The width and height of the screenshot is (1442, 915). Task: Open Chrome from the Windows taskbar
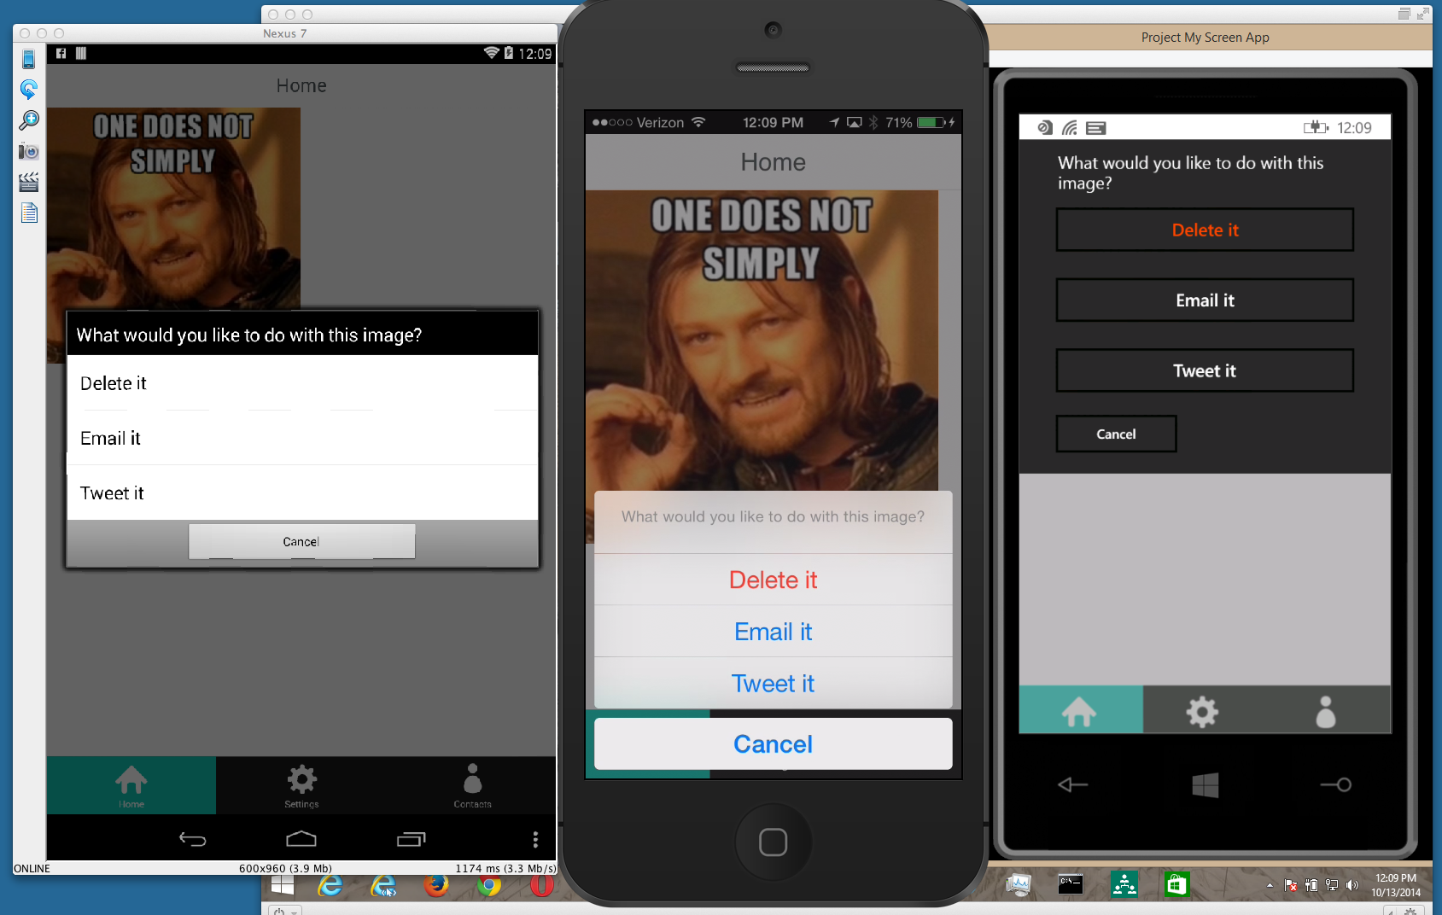point(489,885)
